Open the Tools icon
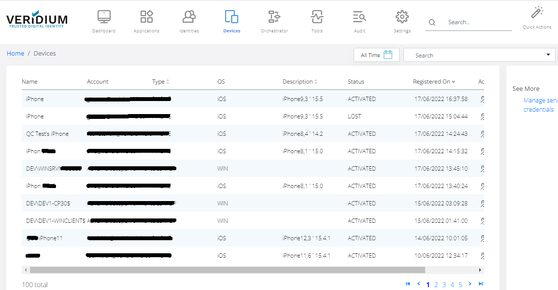Image resolution: width=558 pixels, height=290 pixels. (x=317, y=17)
